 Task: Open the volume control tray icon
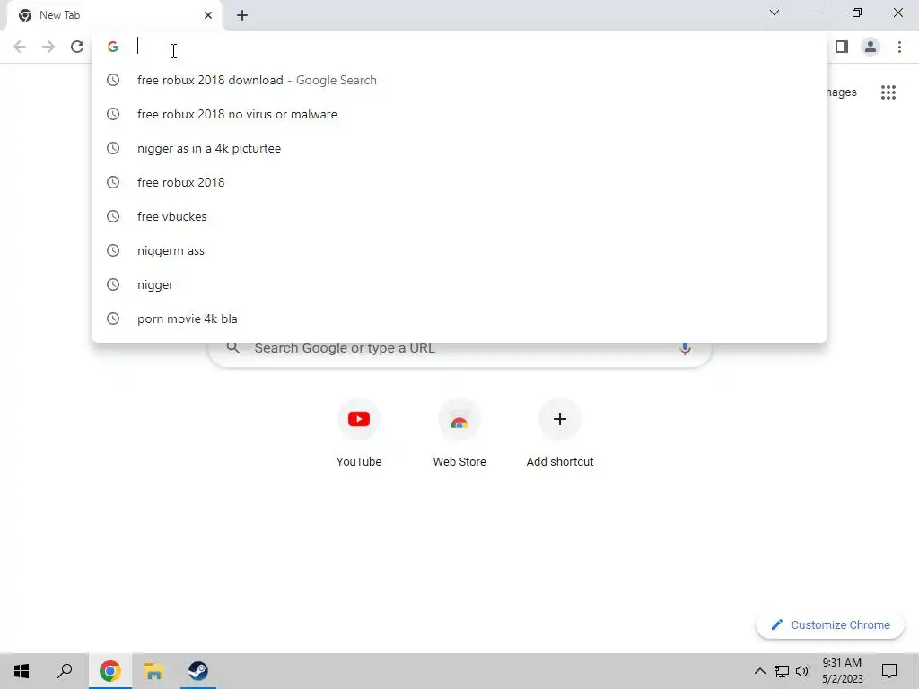(802, 671)
